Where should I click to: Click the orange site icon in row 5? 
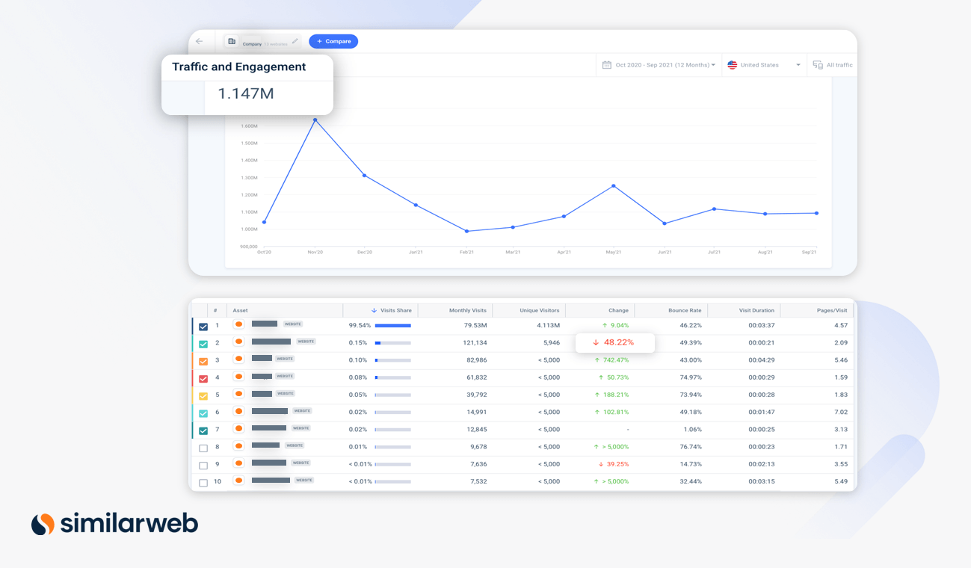(x=238, y=394)
